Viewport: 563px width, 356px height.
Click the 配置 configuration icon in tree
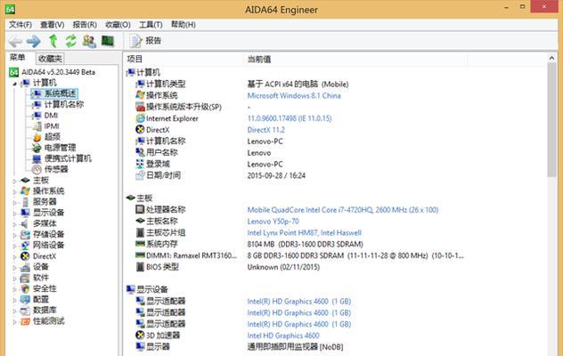(25, 299)
